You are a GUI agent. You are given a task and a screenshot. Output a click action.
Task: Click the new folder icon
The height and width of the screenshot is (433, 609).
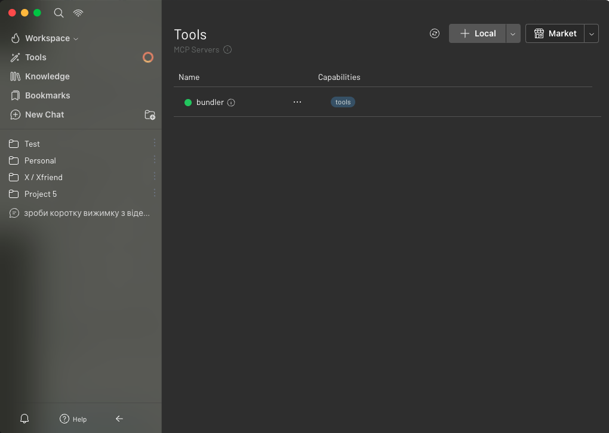(150, 115)
